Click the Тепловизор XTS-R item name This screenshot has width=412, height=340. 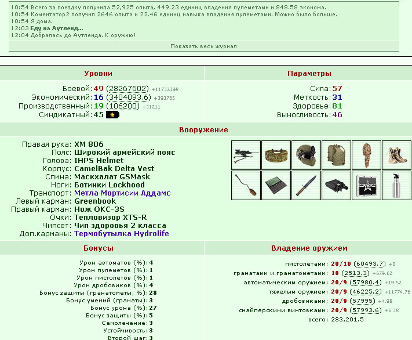tap(111, 218)
